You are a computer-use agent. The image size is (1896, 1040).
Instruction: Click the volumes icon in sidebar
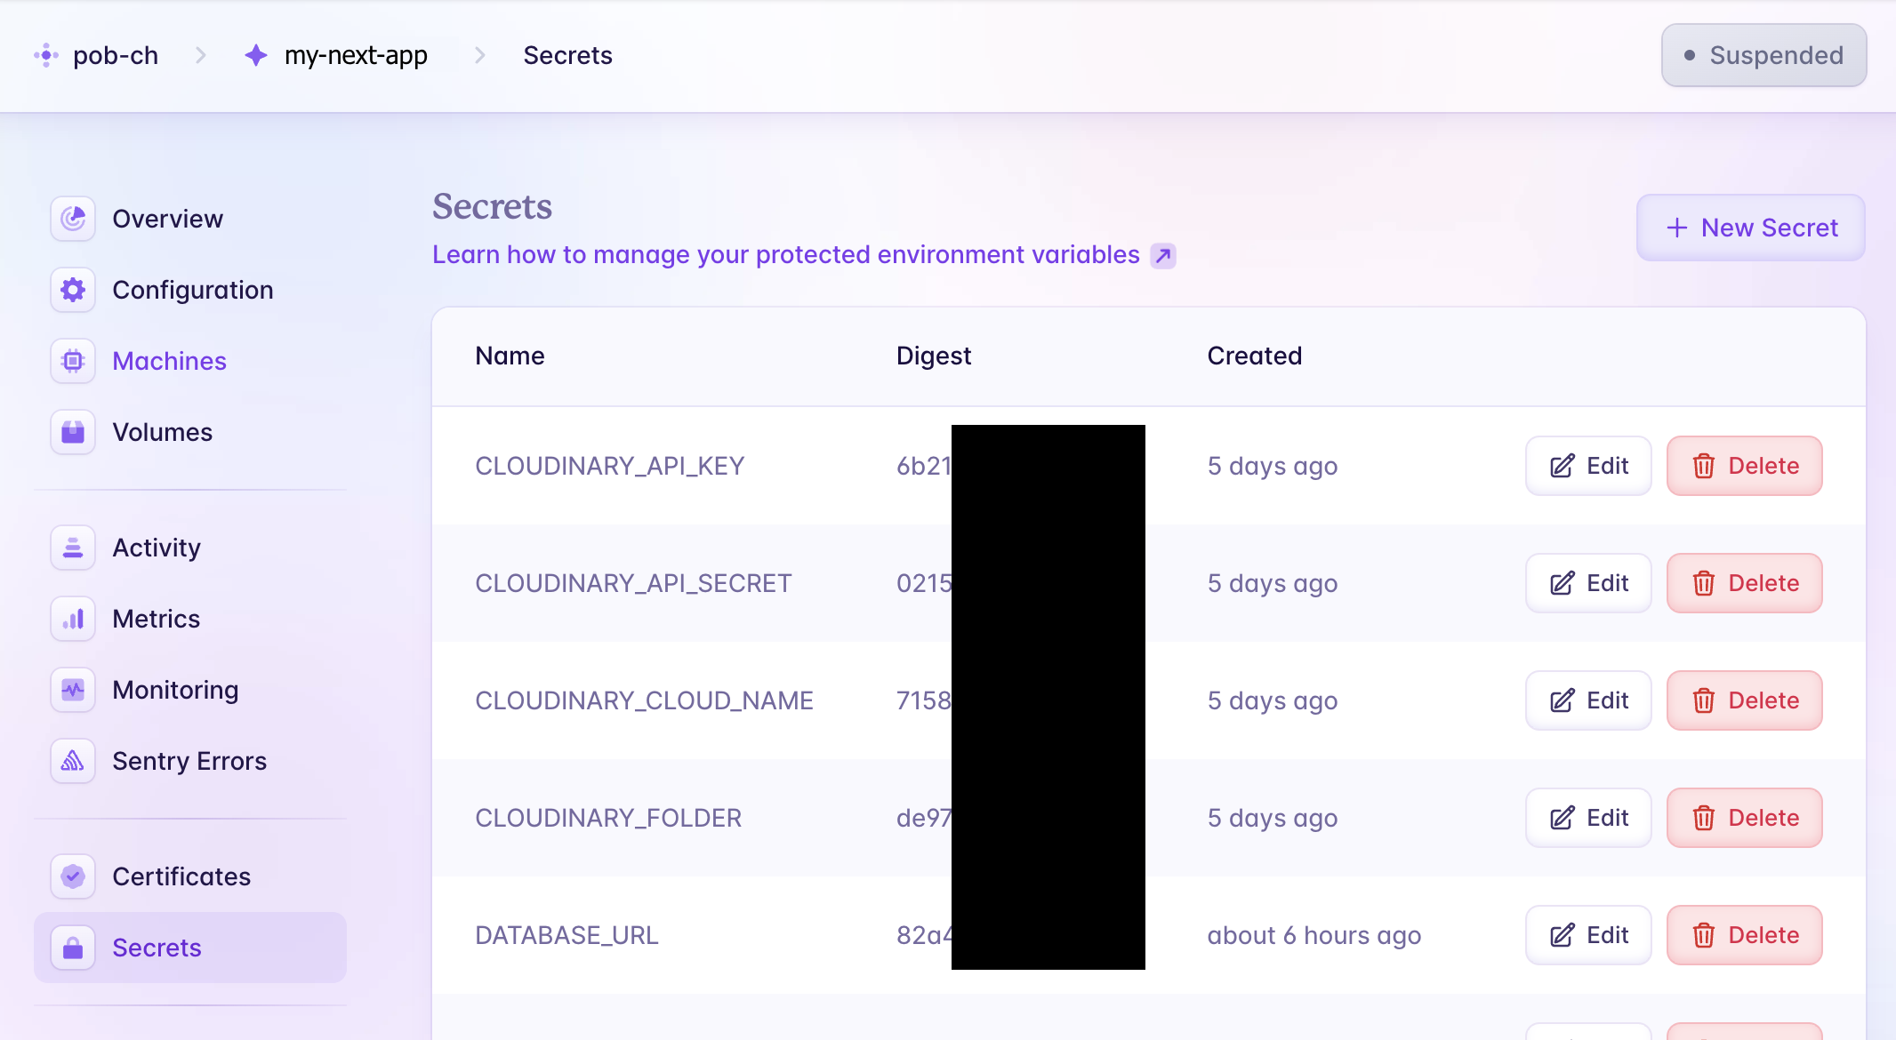(x=72, y=430)
